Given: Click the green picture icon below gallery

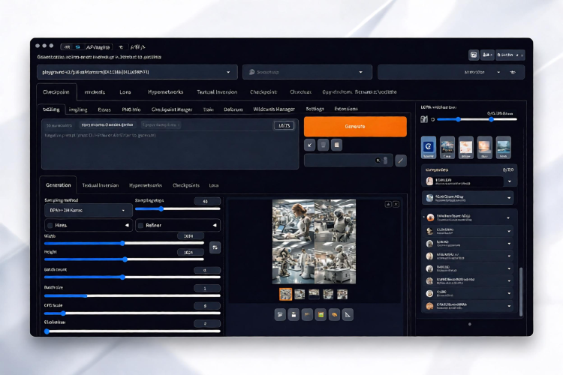Looking at the screenshot, I should (321, 315).
